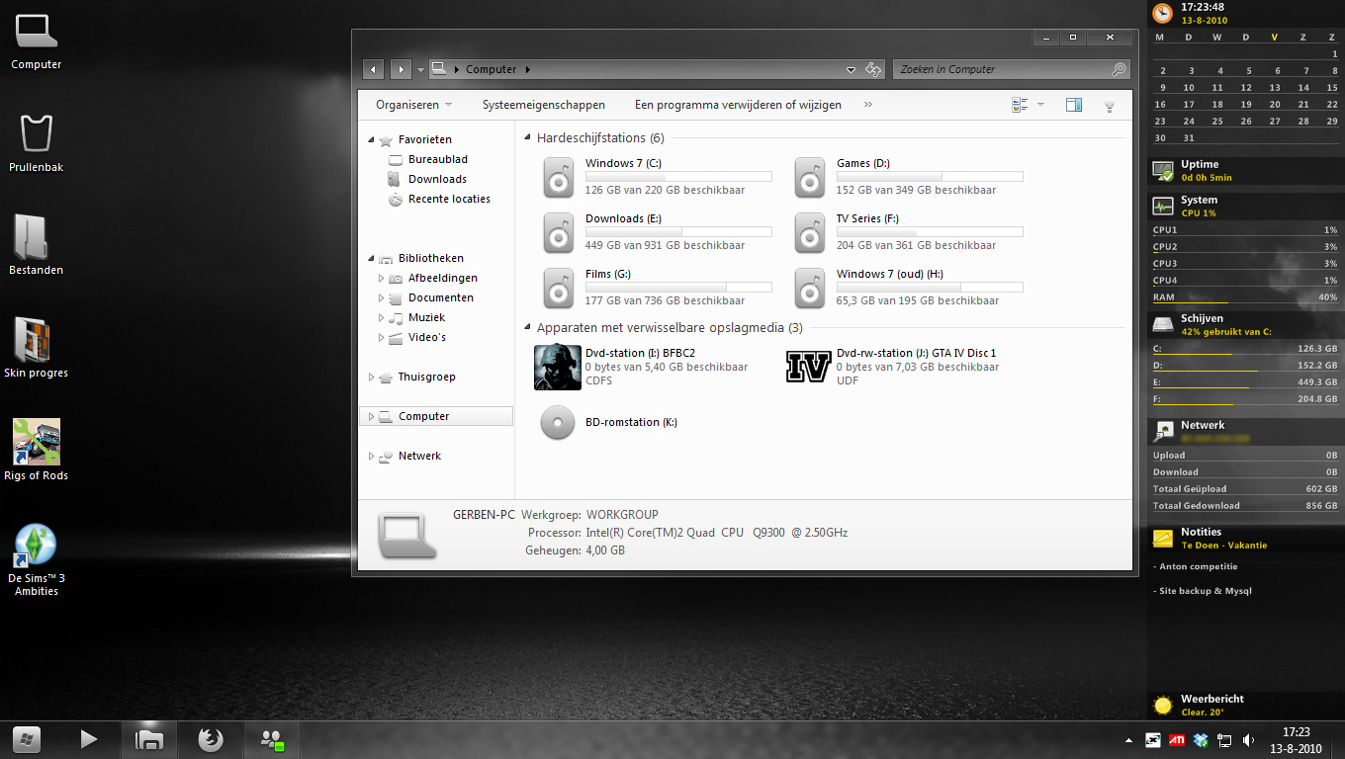The image size is (1345, 759).
Task: Click the Games (D:) usage bar
Action: 930,177
